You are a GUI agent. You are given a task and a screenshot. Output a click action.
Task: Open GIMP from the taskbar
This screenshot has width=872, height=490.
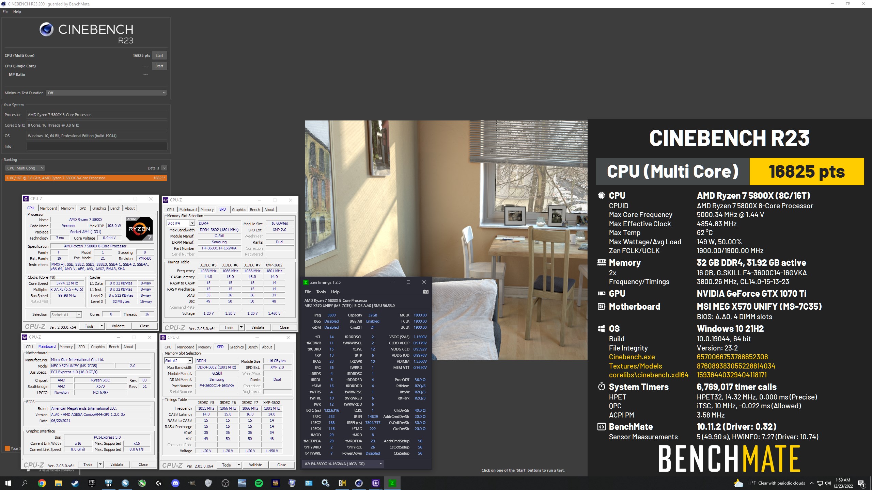[x=192, y=483]
